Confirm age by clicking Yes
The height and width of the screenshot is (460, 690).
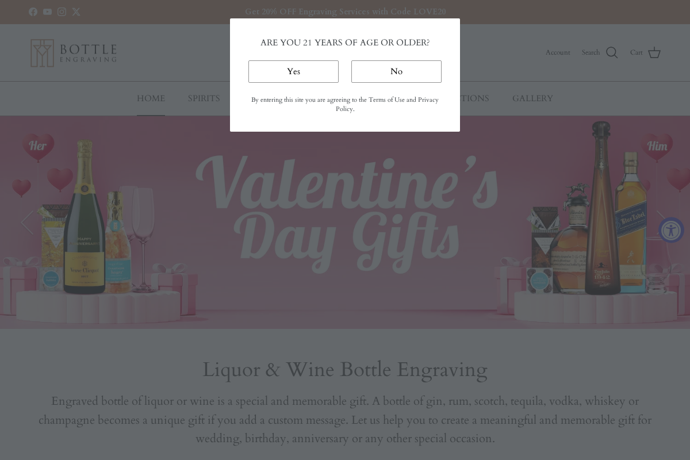(x=293, y=71)
